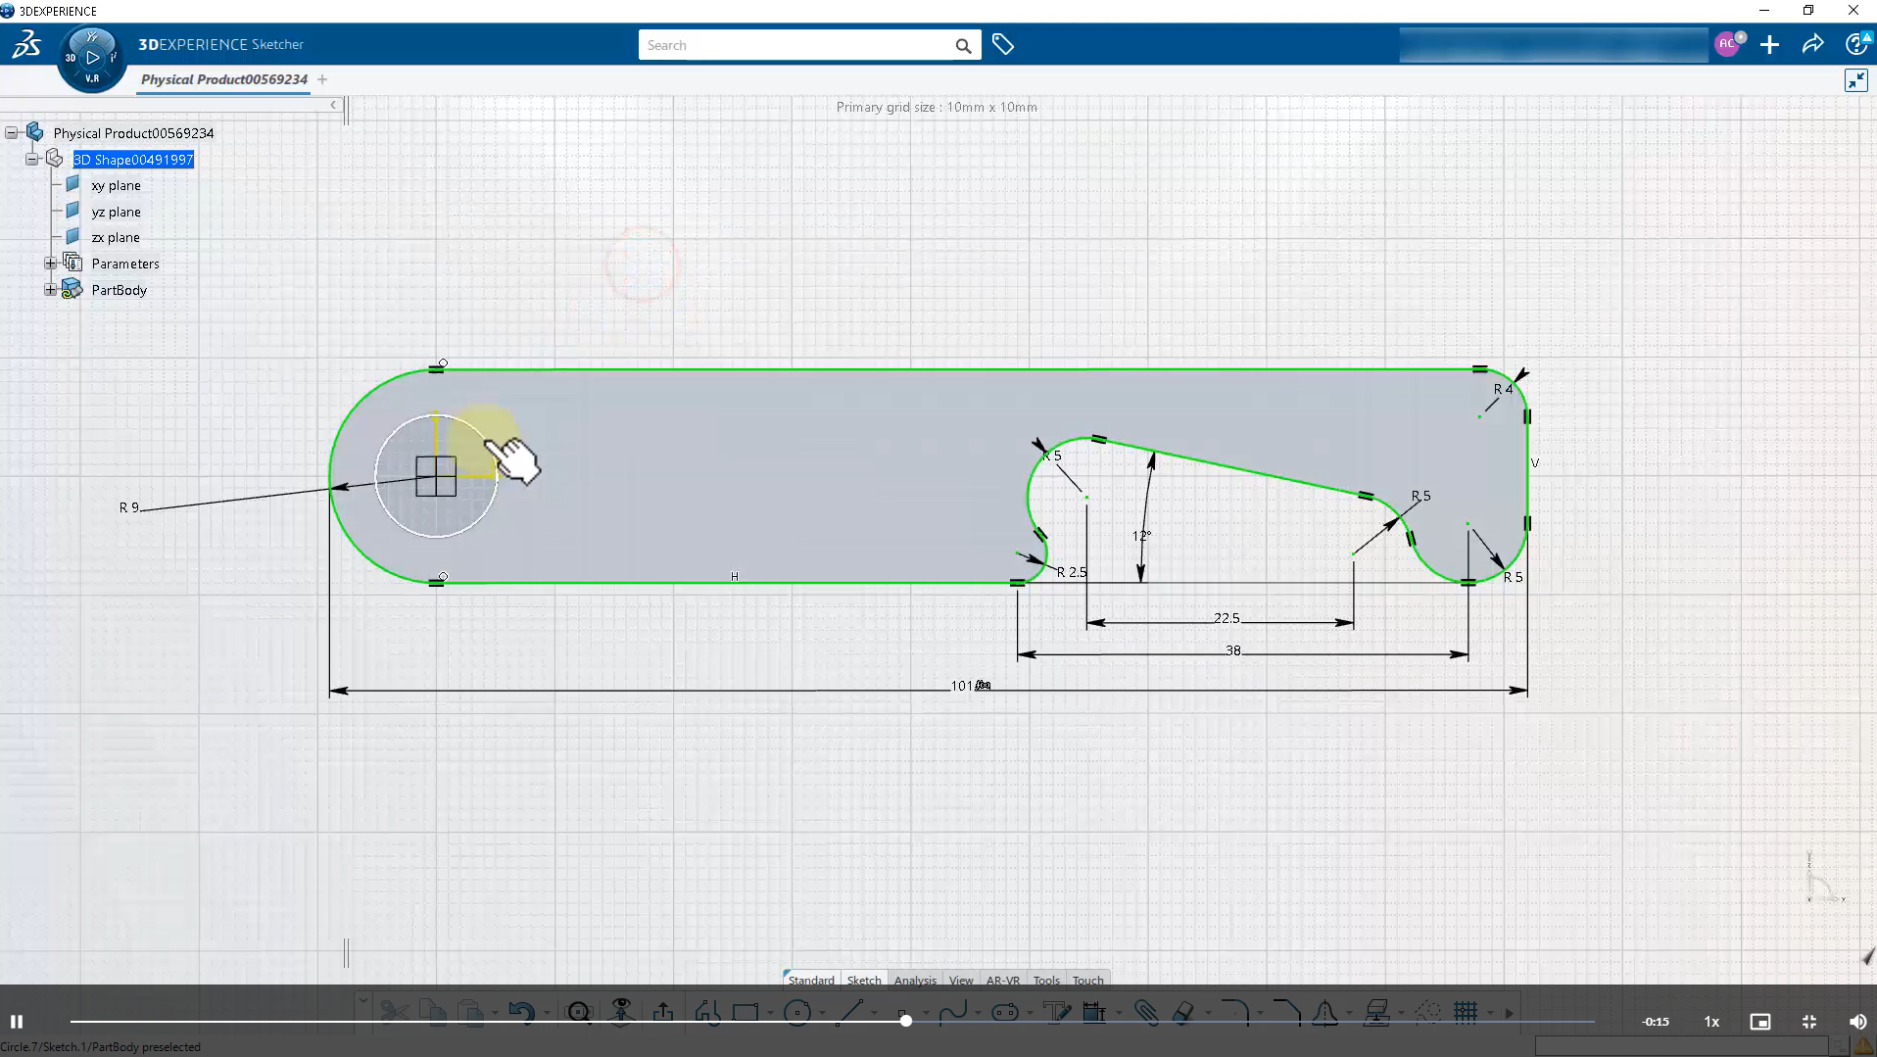Click the Undo icon in bottom toolbar
1877x1057 pixels.
click(x=521, y=1012)
